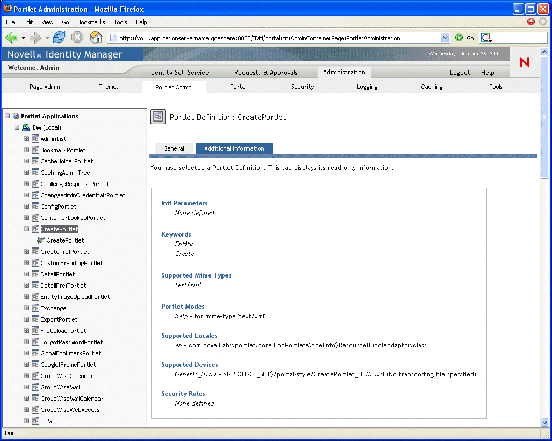Expand the ChallengeResponsePortlet node
552x441 pixels.
pyautogui.click(x=26, y=184)
